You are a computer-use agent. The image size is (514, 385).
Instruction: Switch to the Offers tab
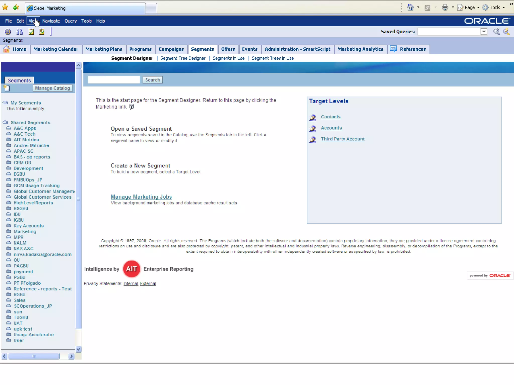pos(228,49)
